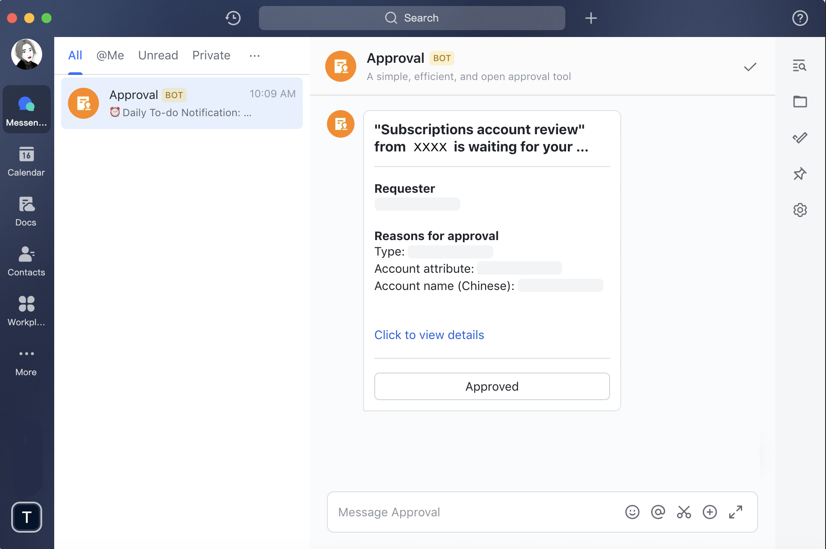
Task: Search within the Approval conversation
Action: (x=800, y=66)
